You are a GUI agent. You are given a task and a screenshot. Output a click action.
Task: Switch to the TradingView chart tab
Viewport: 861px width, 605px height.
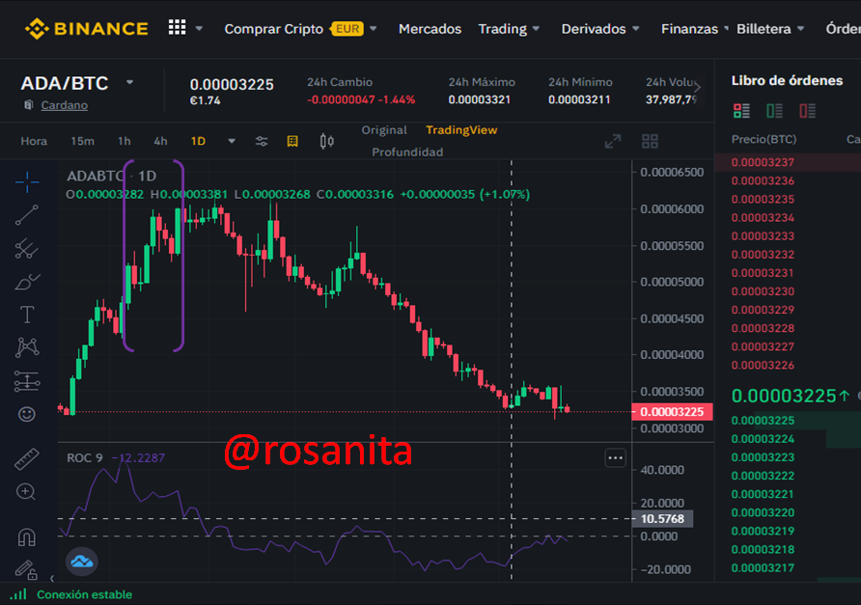[x=461, y=130]
